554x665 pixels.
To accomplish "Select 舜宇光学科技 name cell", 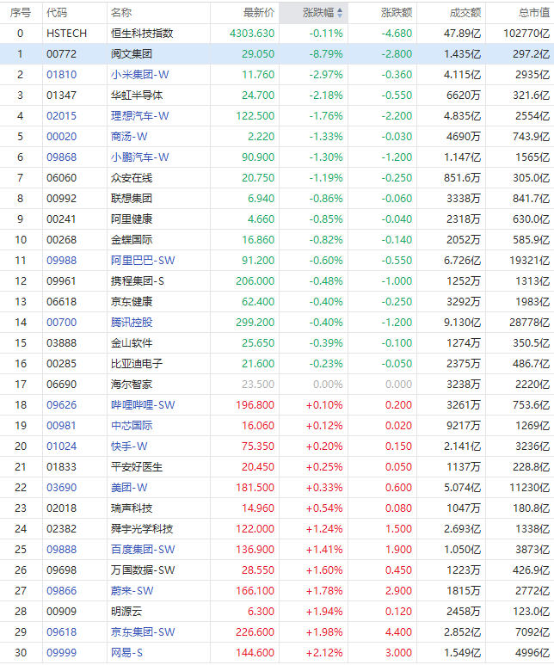I will coord(142,529).
